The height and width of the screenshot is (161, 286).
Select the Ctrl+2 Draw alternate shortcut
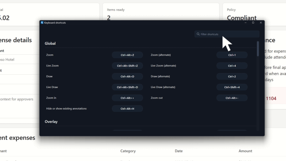pyautogui.click(x=232, y=77)
